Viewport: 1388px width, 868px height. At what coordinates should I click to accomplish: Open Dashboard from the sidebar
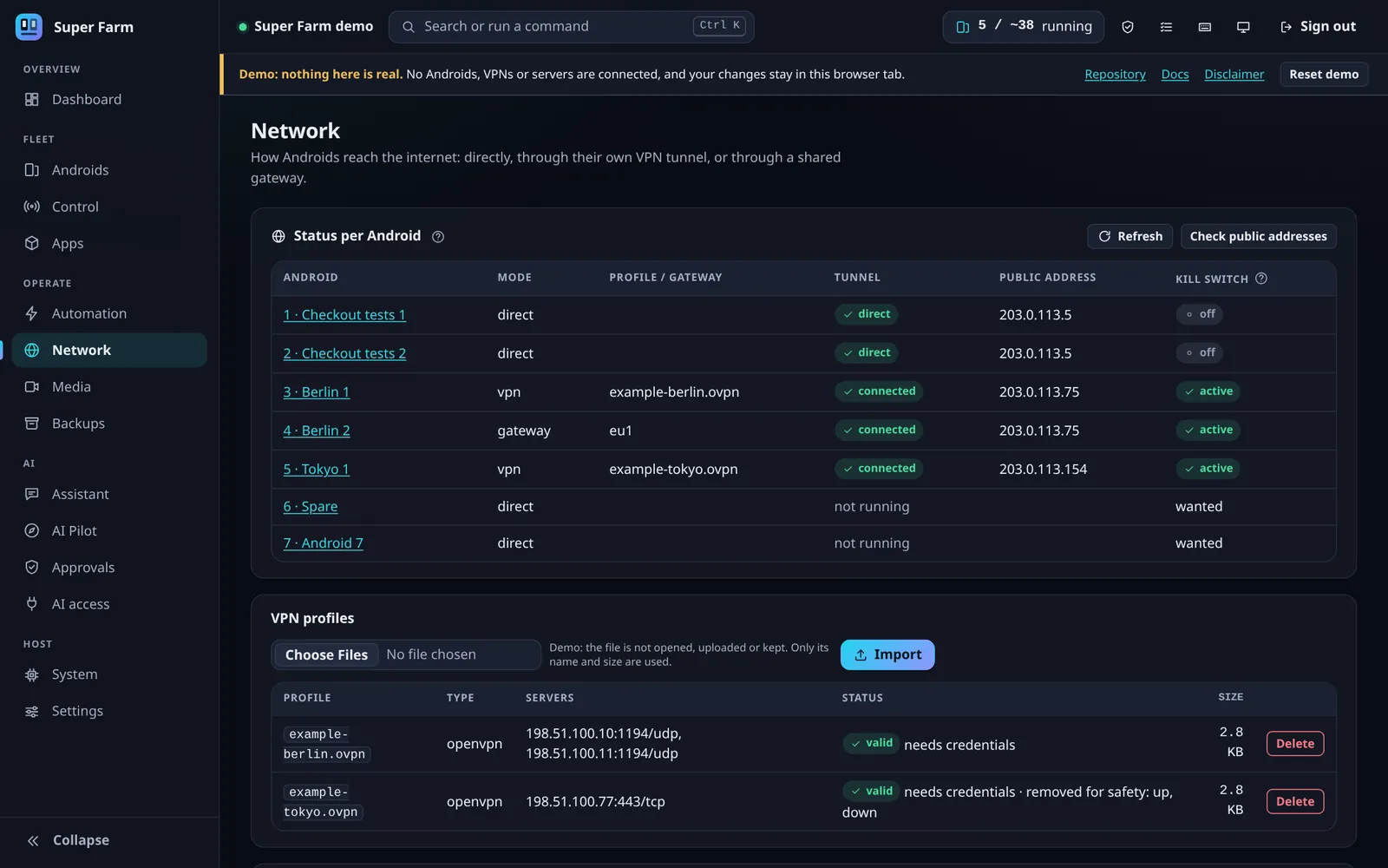point(109,99)
